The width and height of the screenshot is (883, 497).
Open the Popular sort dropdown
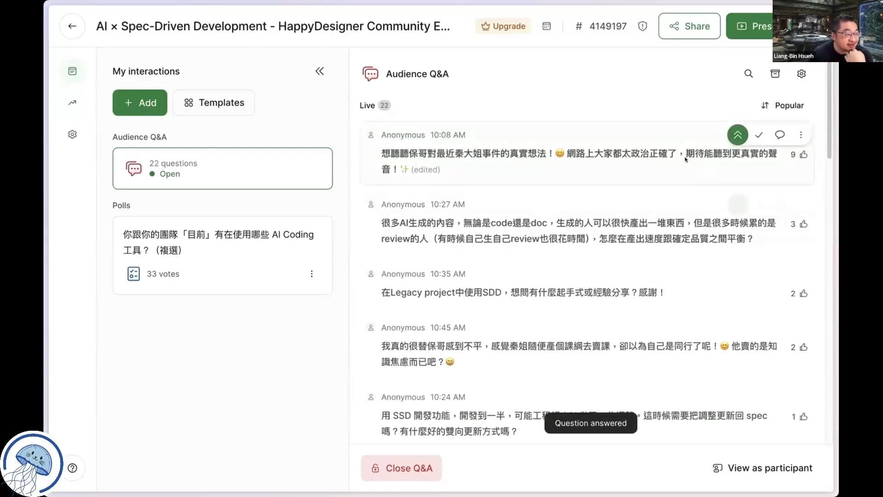(782, 105)
